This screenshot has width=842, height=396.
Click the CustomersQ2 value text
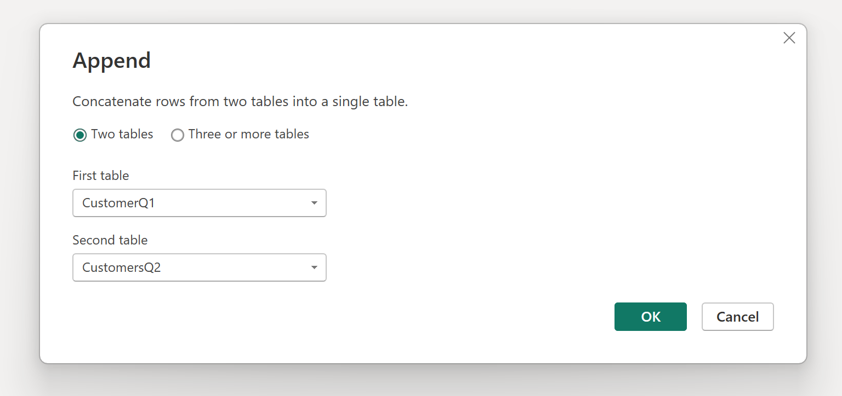(x=122, y=268)
